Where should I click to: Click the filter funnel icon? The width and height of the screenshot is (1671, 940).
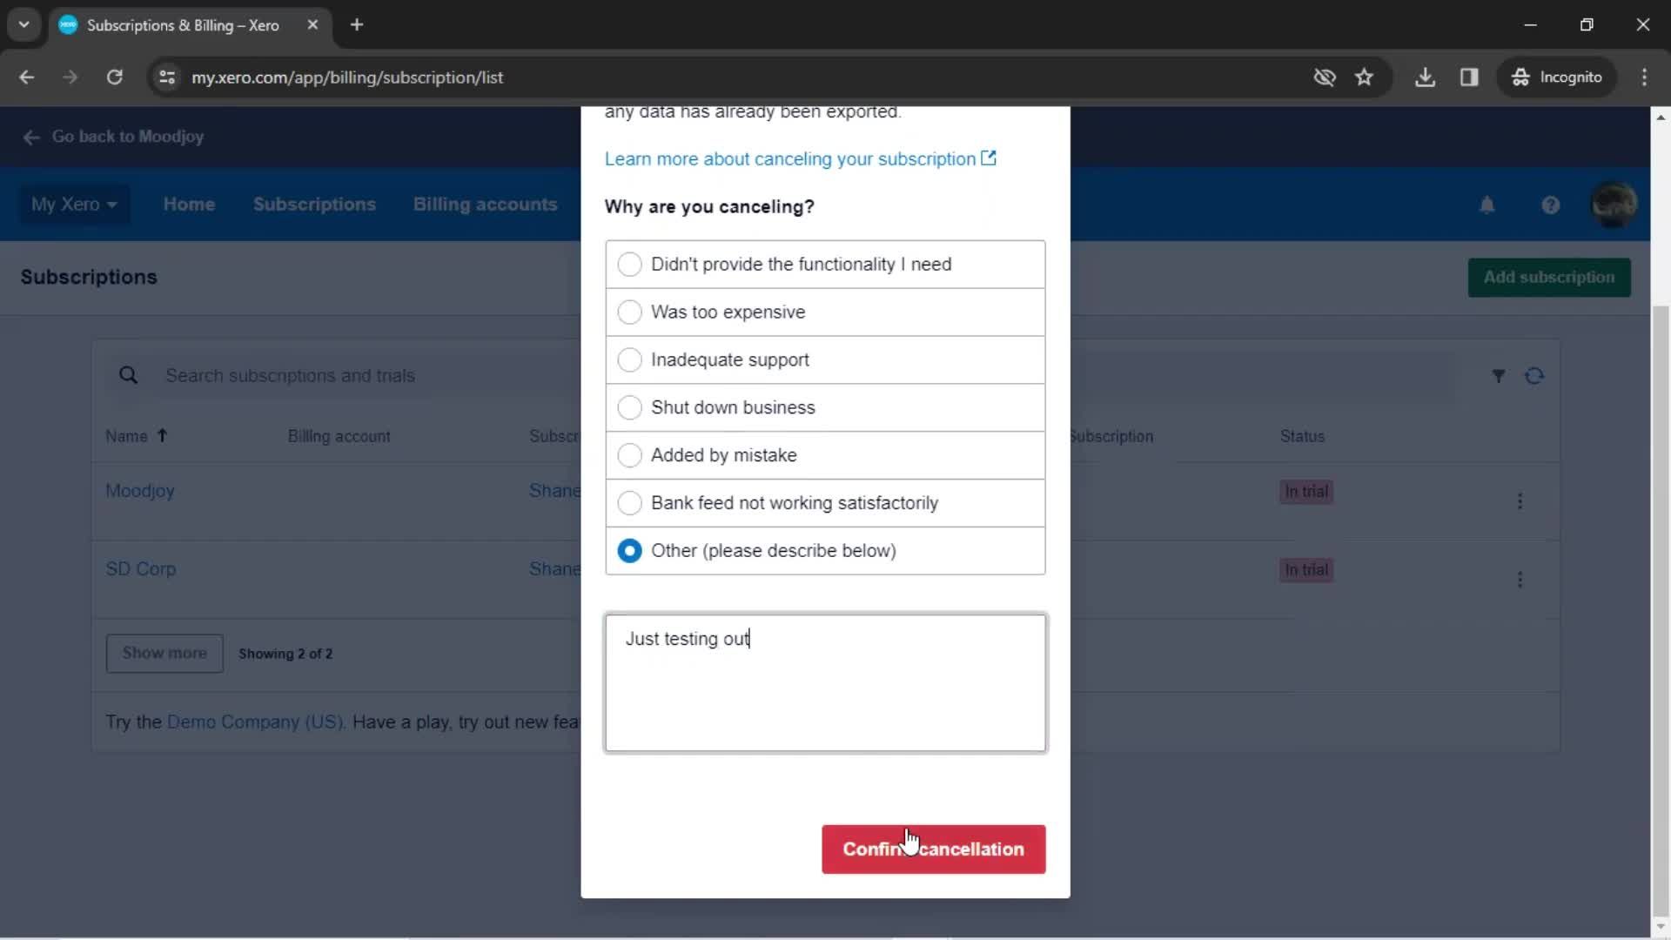click(x=1498, y=376)
